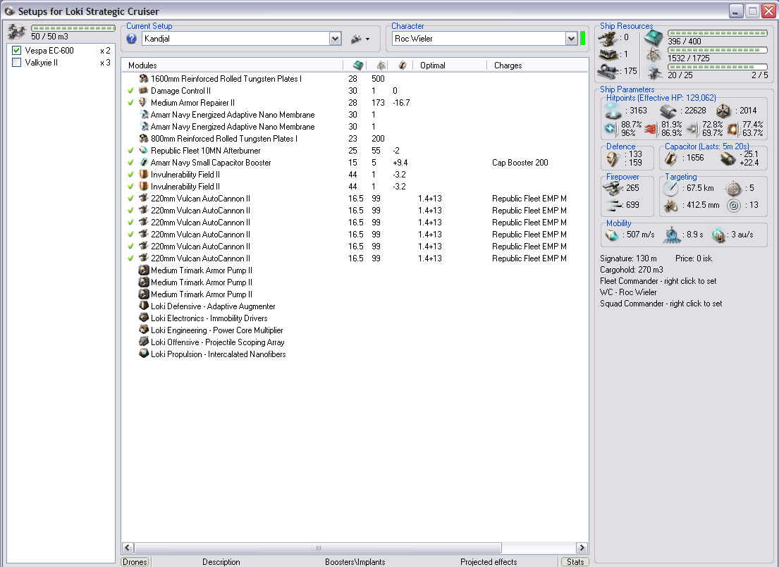Click the armor hitpoints icon

click(x=669, y=111)
